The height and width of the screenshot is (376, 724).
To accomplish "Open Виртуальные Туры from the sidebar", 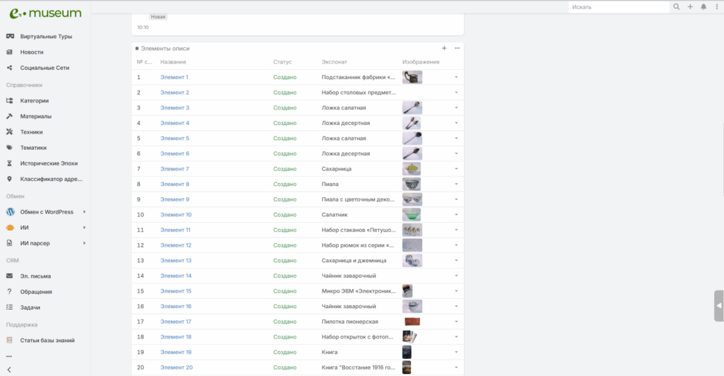I will tap(45, 36).
